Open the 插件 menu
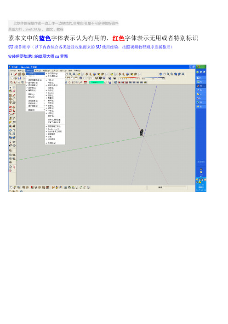Screen dimensions: 228x324 [x=70, y=71]
